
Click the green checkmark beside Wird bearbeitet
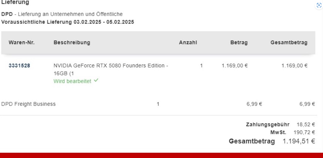pyautogui.click(x=96, y=81)
